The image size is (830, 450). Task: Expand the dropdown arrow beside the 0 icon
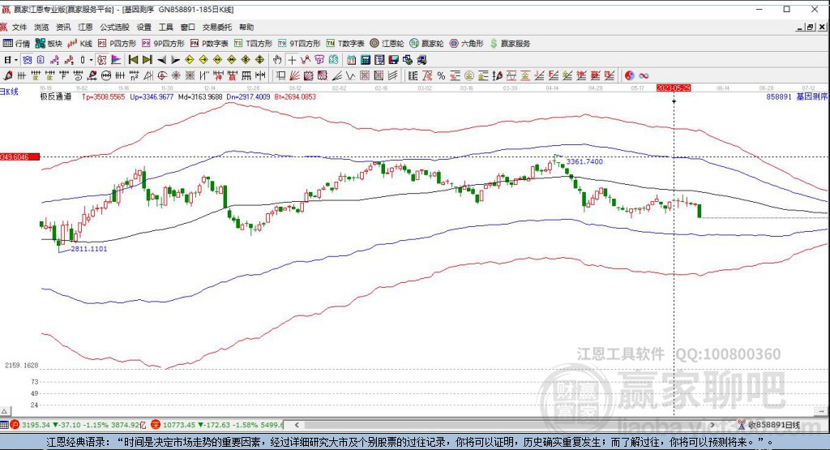coord(91,60)
